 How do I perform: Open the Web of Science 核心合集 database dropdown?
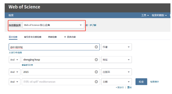tap(53, 25)
